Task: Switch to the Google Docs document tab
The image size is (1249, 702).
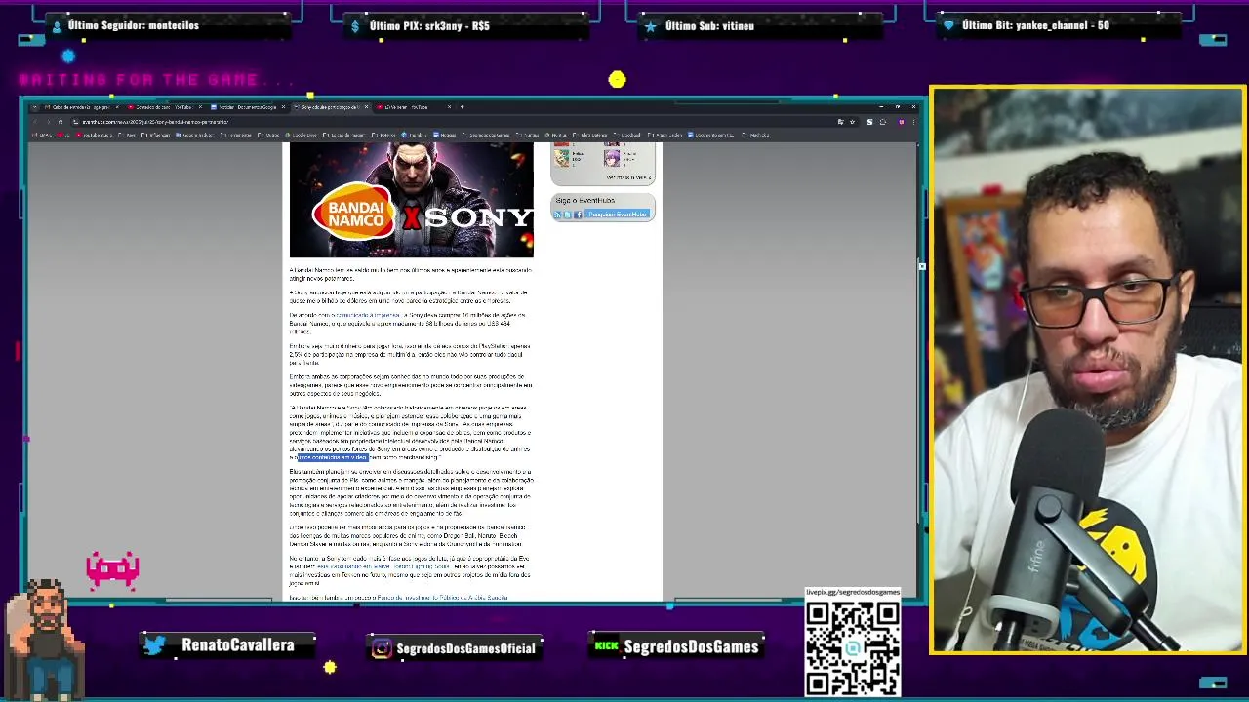Action: (248, 107)
